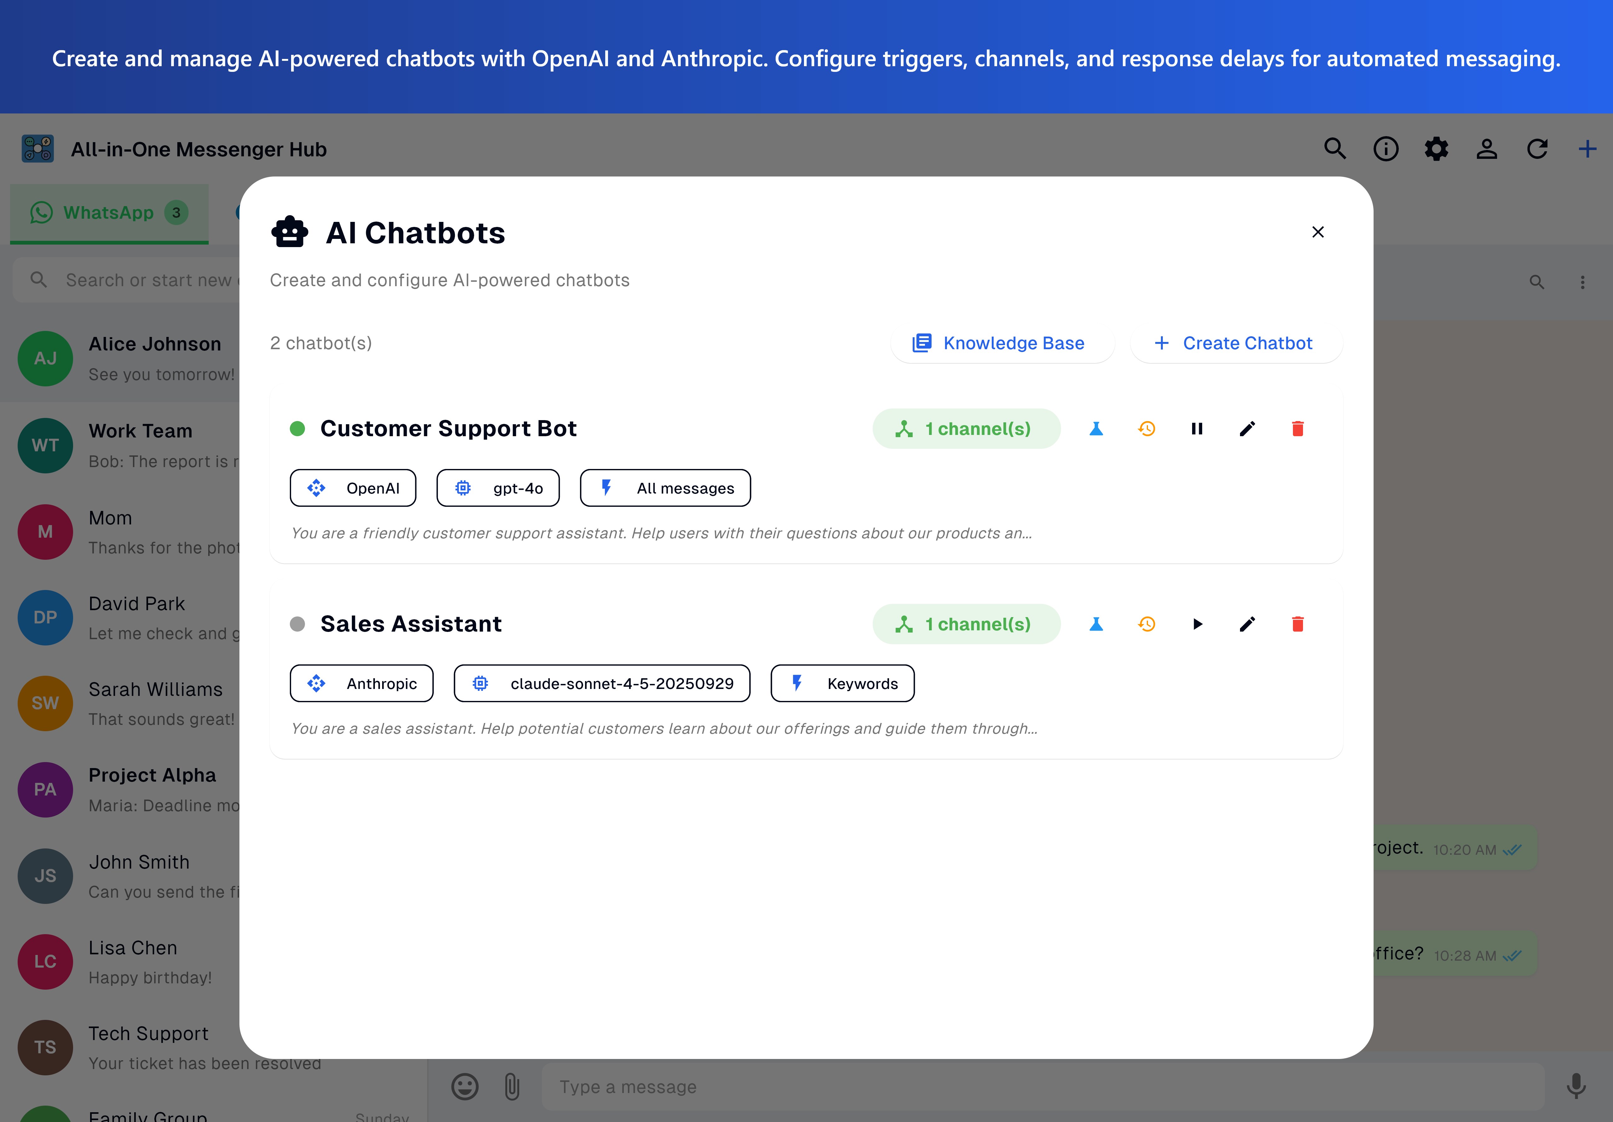1613x1122 pixels.
Task: Open the info icon in the header
Action: pyautogui.click(x=1386, y=149)
